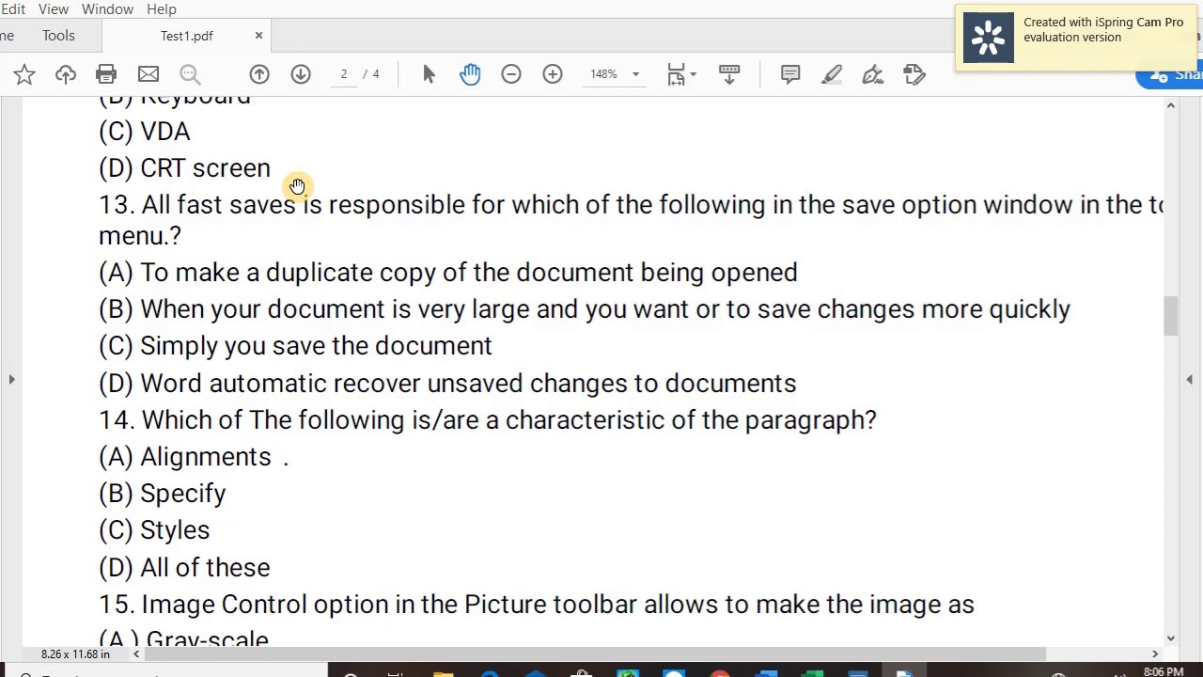Open the View menu

click(x=54, y=9)
